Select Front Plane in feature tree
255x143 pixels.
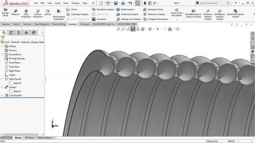[15, 62]
